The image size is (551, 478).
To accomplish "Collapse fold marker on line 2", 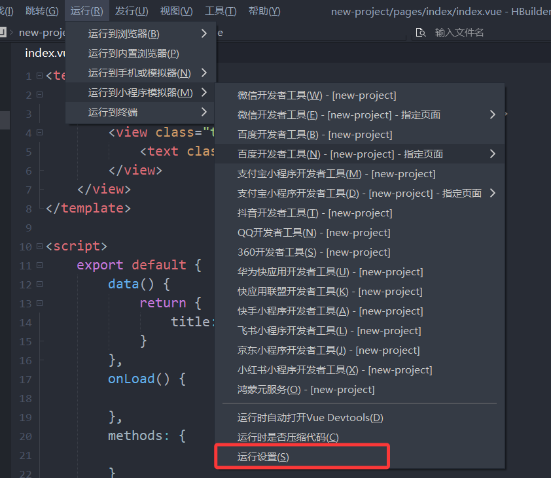I will click(40, 94).
